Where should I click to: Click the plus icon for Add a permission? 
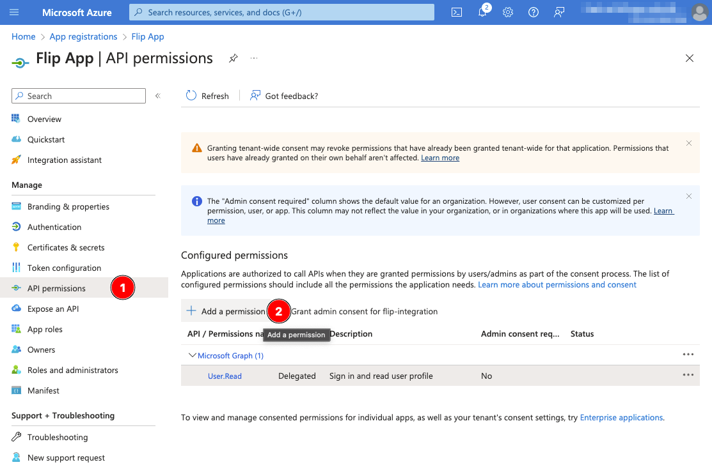click(x=191, y=310)
